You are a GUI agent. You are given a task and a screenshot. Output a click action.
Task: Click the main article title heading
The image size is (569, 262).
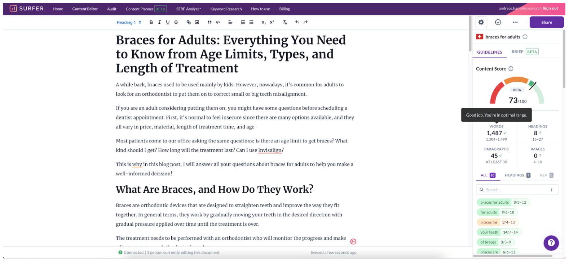(x=231, y=54)
